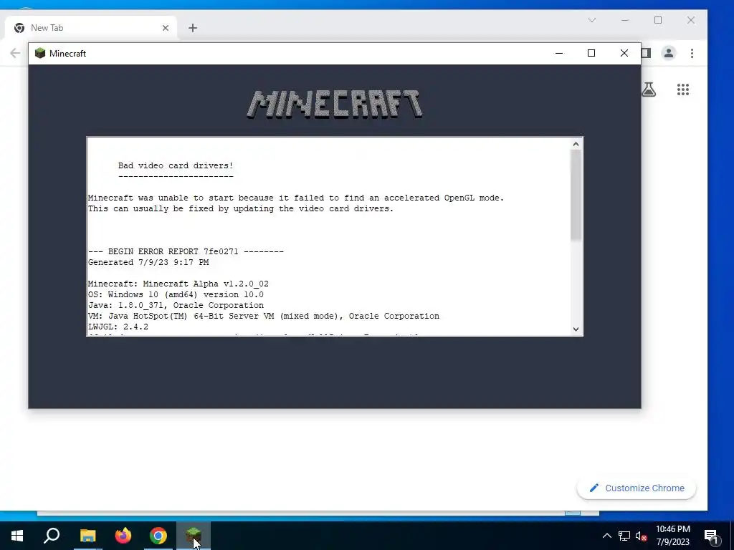This screenshot has height=550, width=734.
Task: Show hidden system tray icons
Action: [606, 536]
